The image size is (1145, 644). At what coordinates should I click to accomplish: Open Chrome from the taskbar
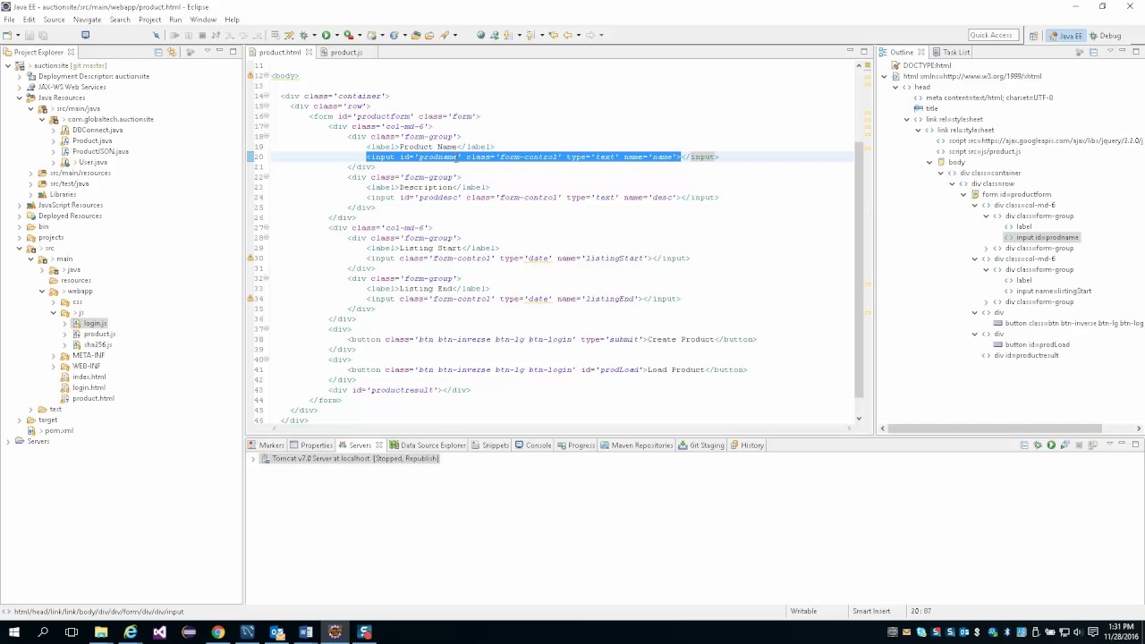[x=217, y=632]
